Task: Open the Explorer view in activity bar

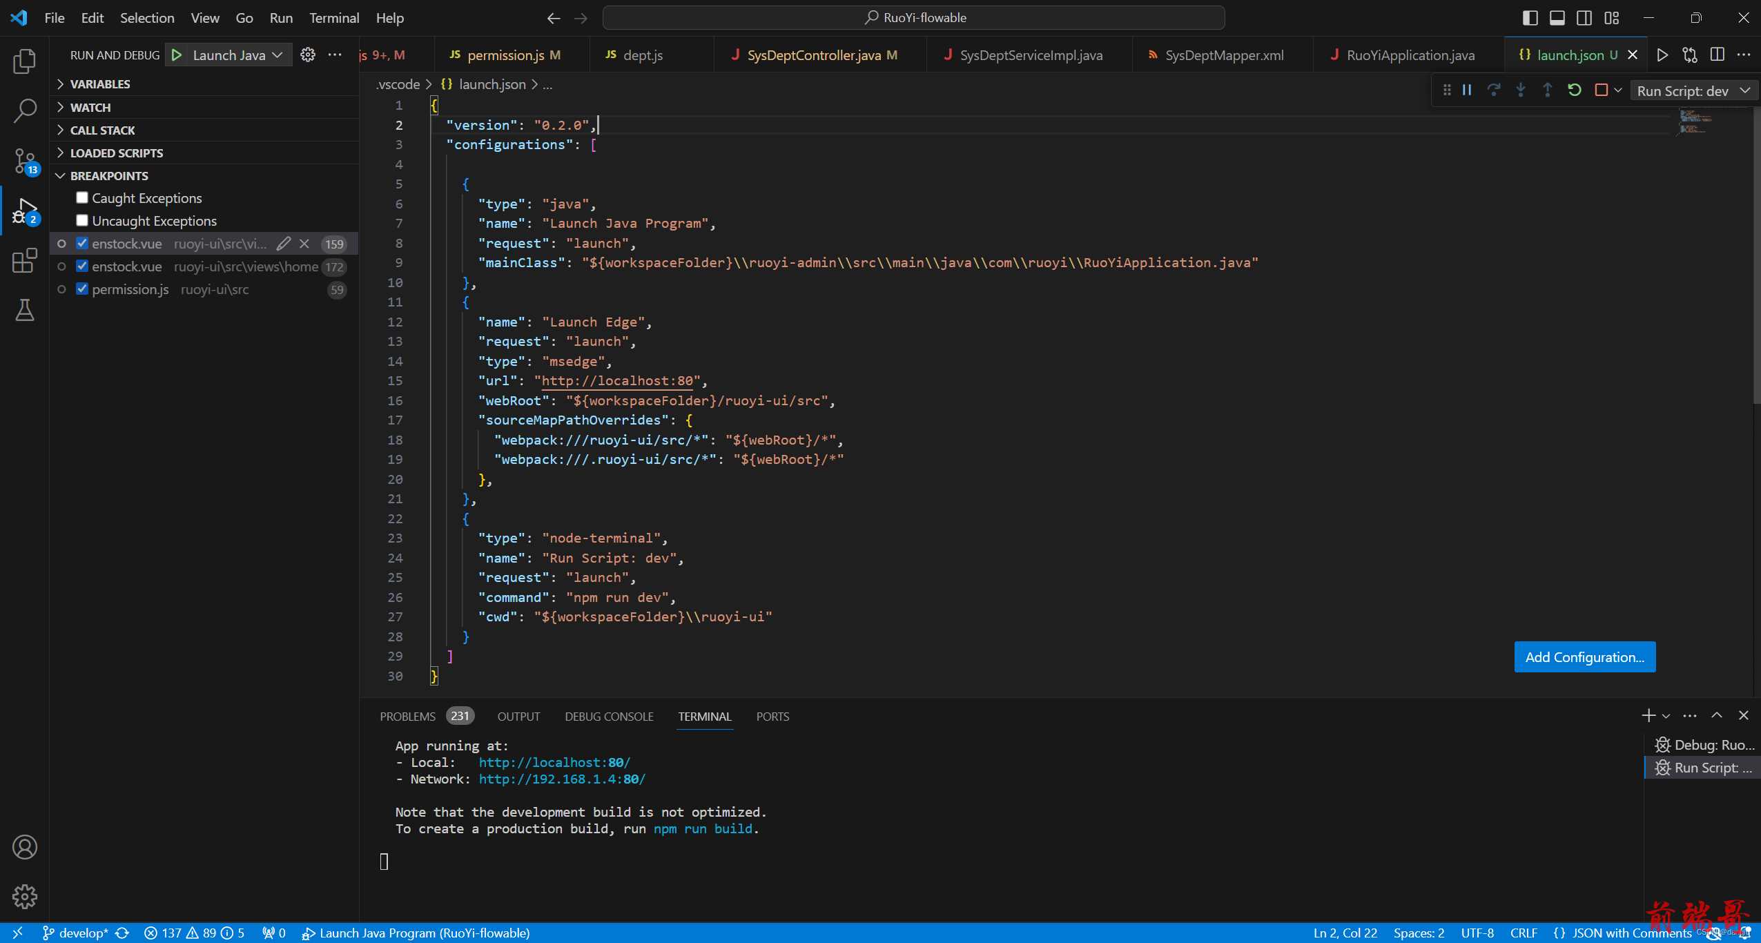Action: click(25, 61)
